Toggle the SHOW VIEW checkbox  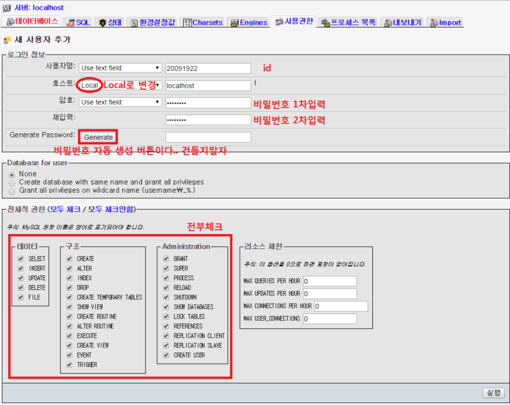point(70,306)
